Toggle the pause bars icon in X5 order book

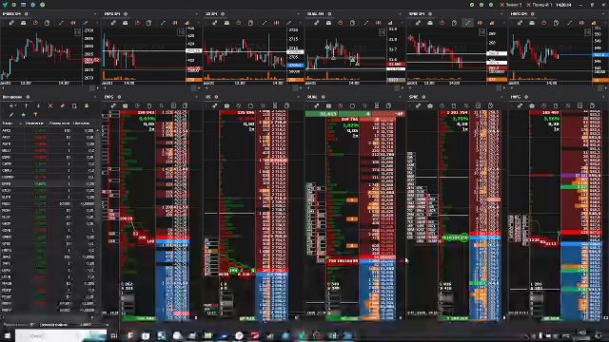[x=263, y=105]
